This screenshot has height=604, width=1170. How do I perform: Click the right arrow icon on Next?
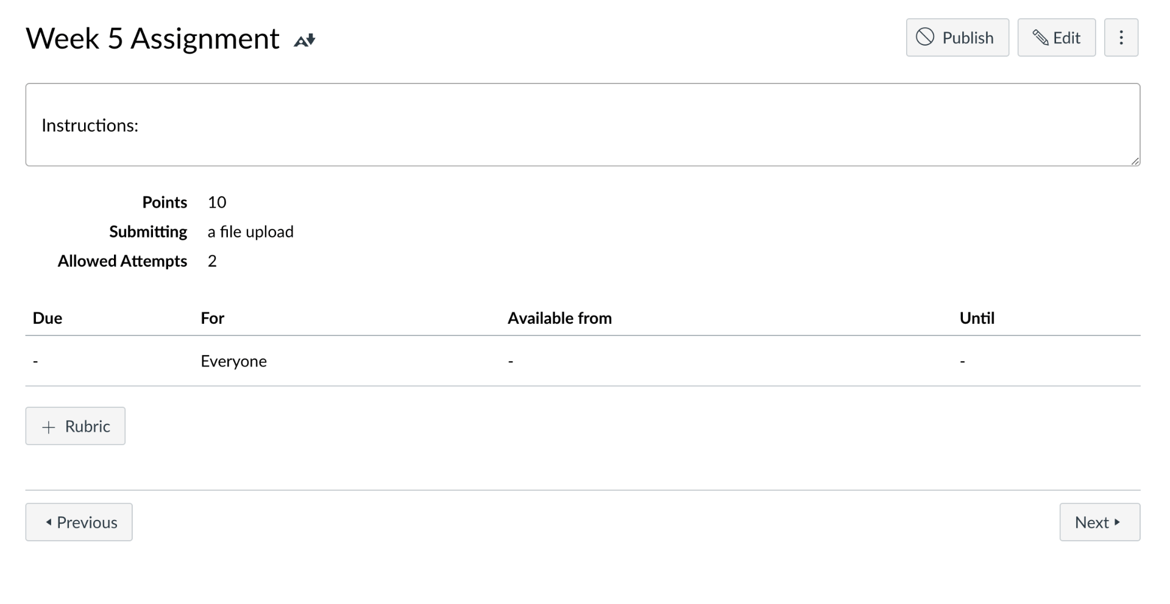tap(1117, 522)
